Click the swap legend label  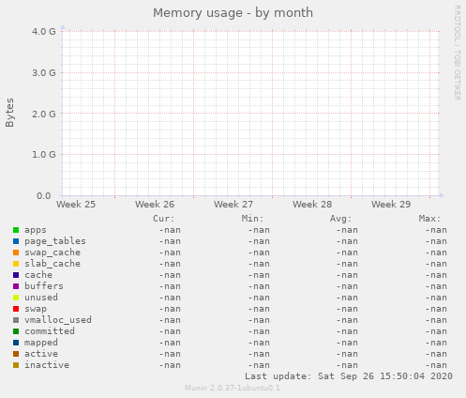point(36,309)
